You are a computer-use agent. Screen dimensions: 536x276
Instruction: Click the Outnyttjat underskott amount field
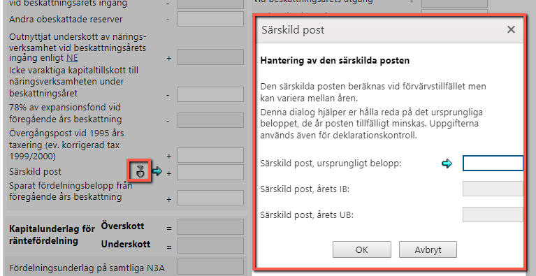click(210, 57)
